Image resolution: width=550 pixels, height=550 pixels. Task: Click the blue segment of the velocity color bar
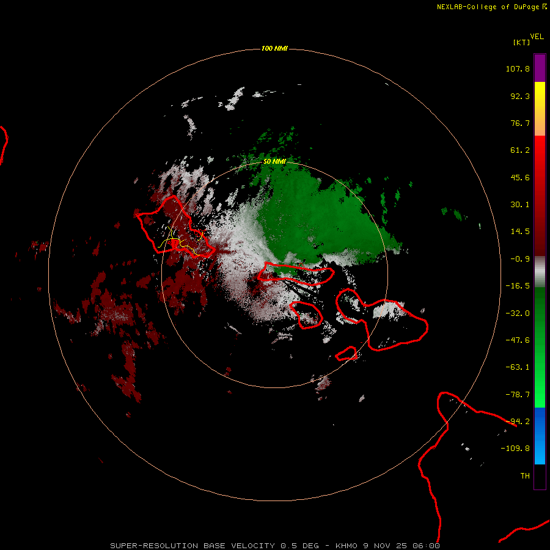point(540,436)
